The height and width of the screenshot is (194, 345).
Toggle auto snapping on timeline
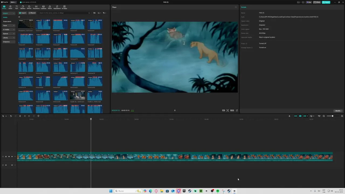[300, 116]
